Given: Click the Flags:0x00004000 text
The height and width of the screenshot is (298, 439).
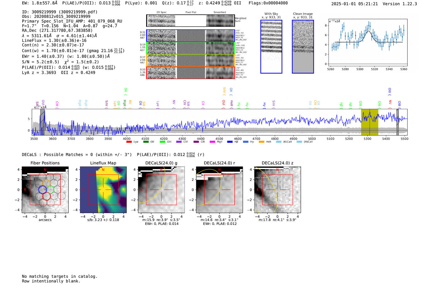Looking at the screenshot, I should (268, 3).
